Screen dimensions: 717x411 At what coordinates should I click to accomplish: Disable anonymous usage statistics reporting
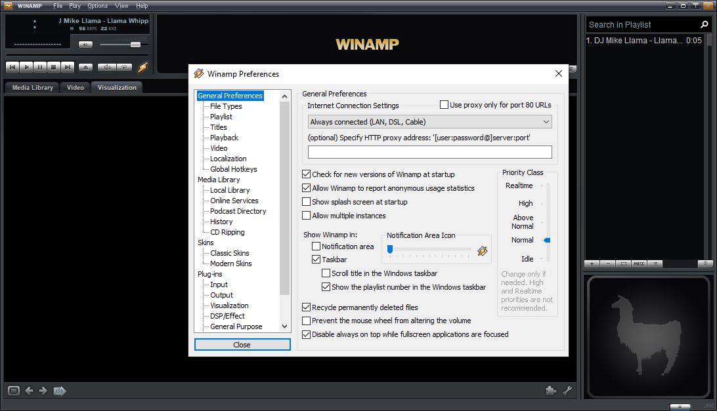388,187
